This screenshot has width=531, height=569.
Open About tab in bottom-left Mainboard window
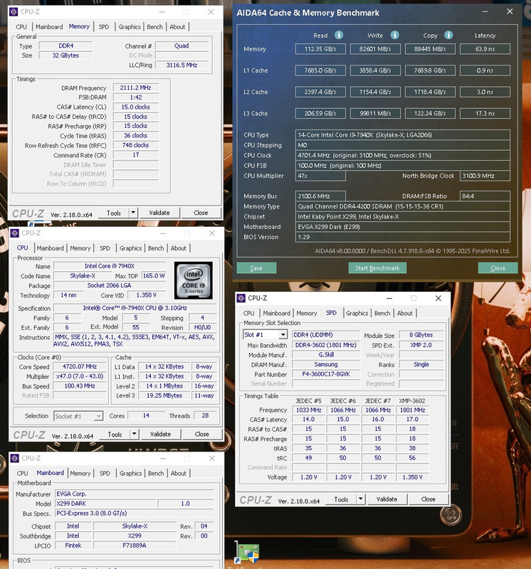click(x=179, y=473)
